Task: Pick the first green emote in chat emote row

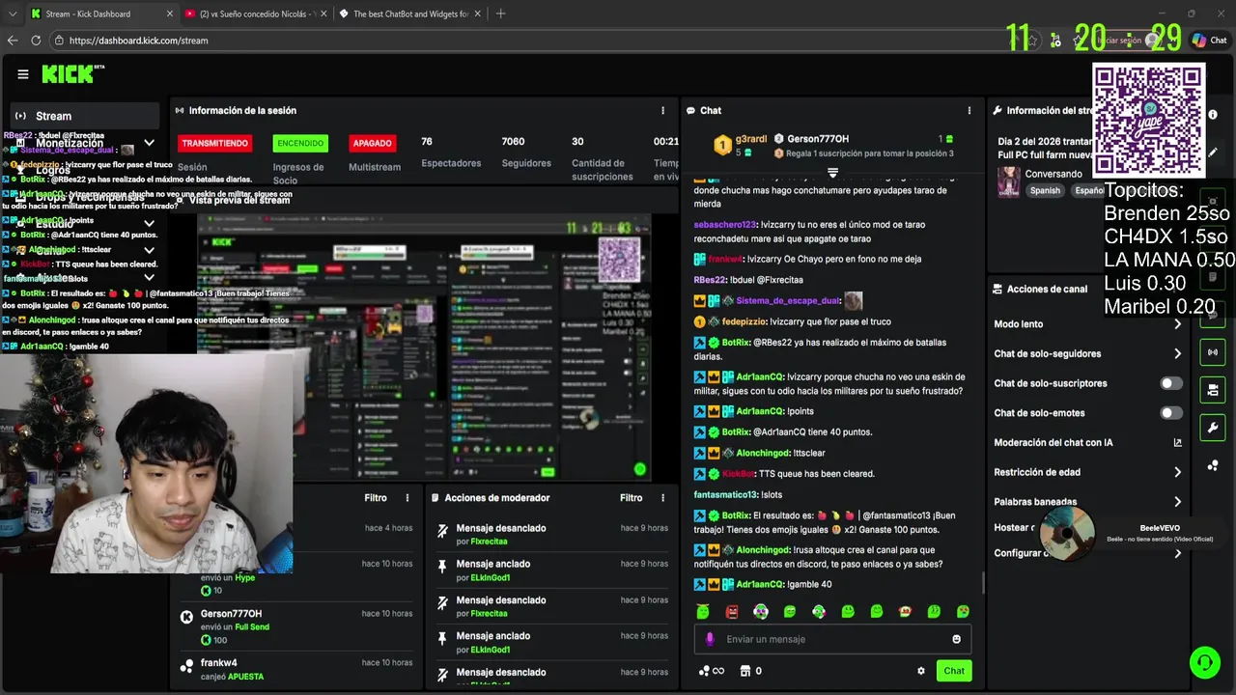Action: click(703, 611)
